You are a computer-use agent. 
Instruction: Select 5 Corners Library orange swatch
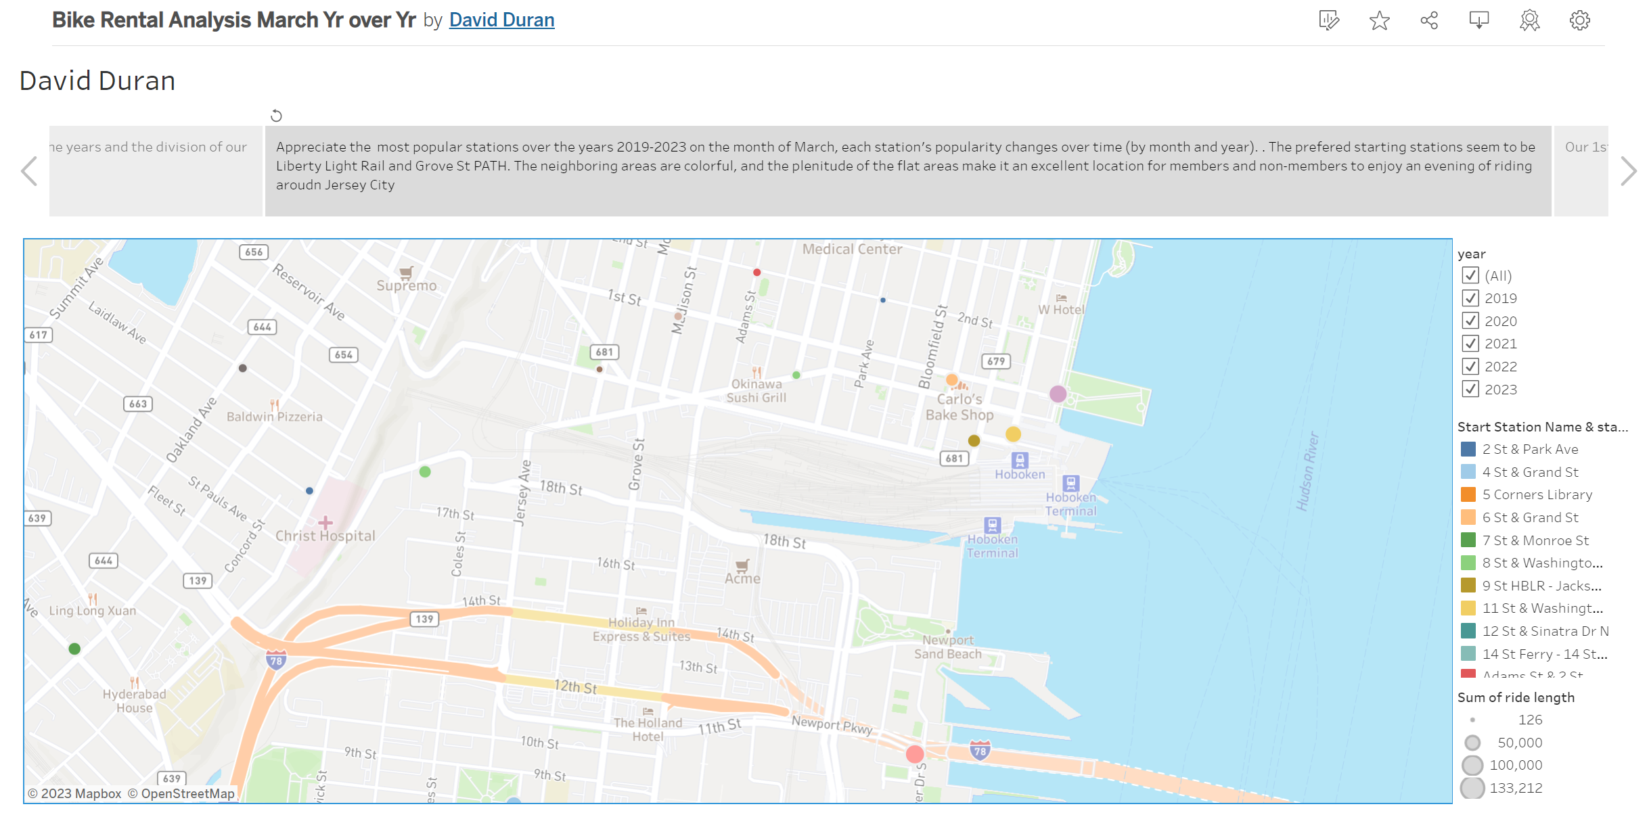(x=1468, y=494)
